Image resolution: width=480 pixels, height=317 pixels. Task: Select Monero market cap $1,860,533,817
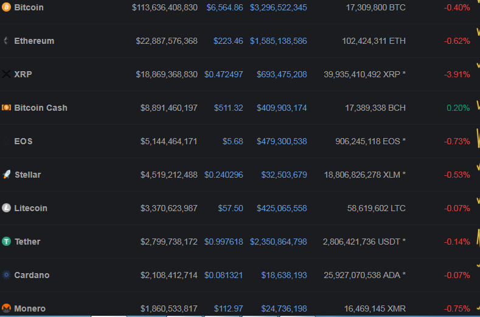pos(169,308)
